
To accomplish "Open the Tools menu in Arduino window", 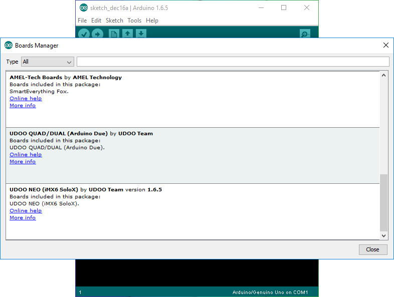I will tap(134, 21).
